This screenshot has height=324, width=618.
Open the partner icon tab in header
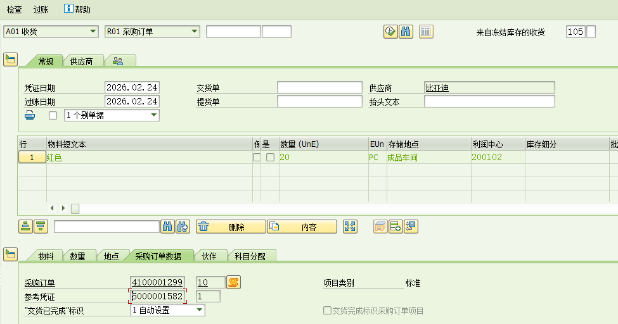118,61
